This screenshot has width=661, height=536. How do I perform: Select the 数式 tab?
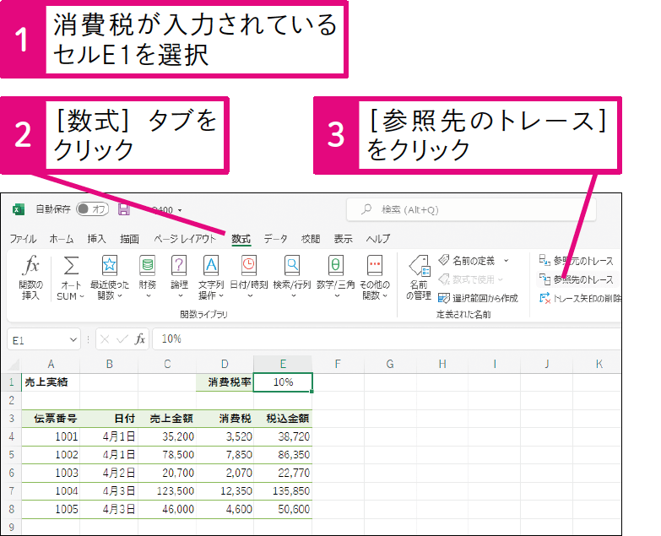[241, 239]
